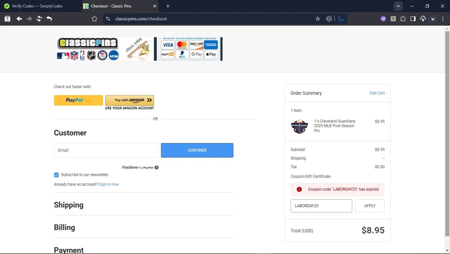The height and width of the screenshot is (254, 450).
Task: Click the Cleveland Guardians 2025 MLB Post Season Pin text
Action: pos(334,126)
